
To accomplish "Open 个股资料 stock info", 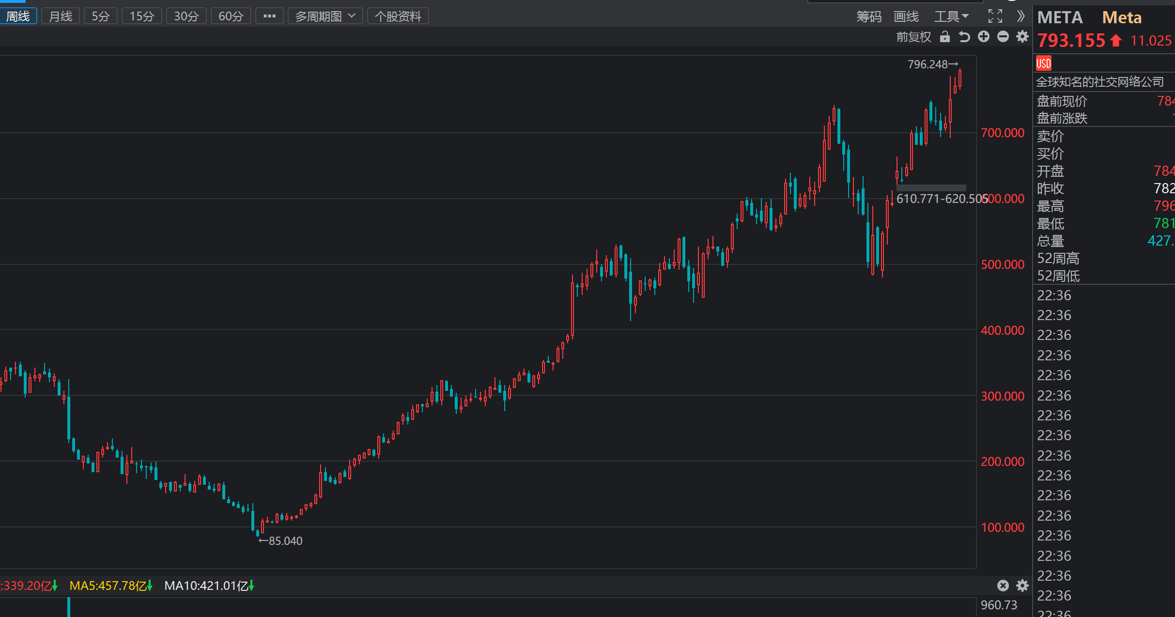I will point(398,16).
